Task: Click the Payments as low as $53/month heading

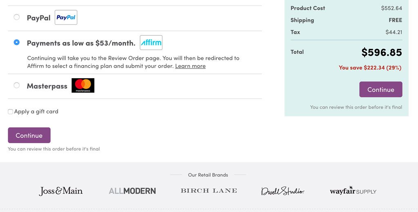Action: 81,43
